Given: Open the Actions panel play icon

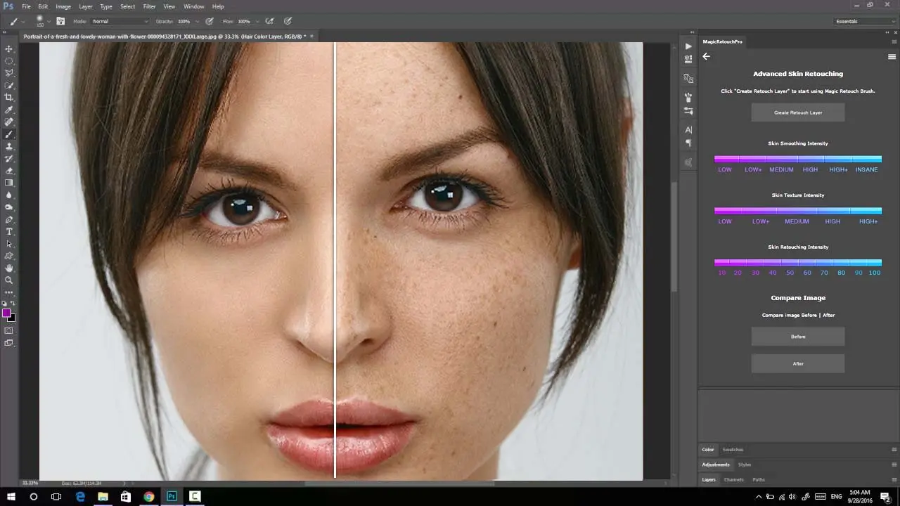Looking at the screenshot, I should (x=688, y=46).
